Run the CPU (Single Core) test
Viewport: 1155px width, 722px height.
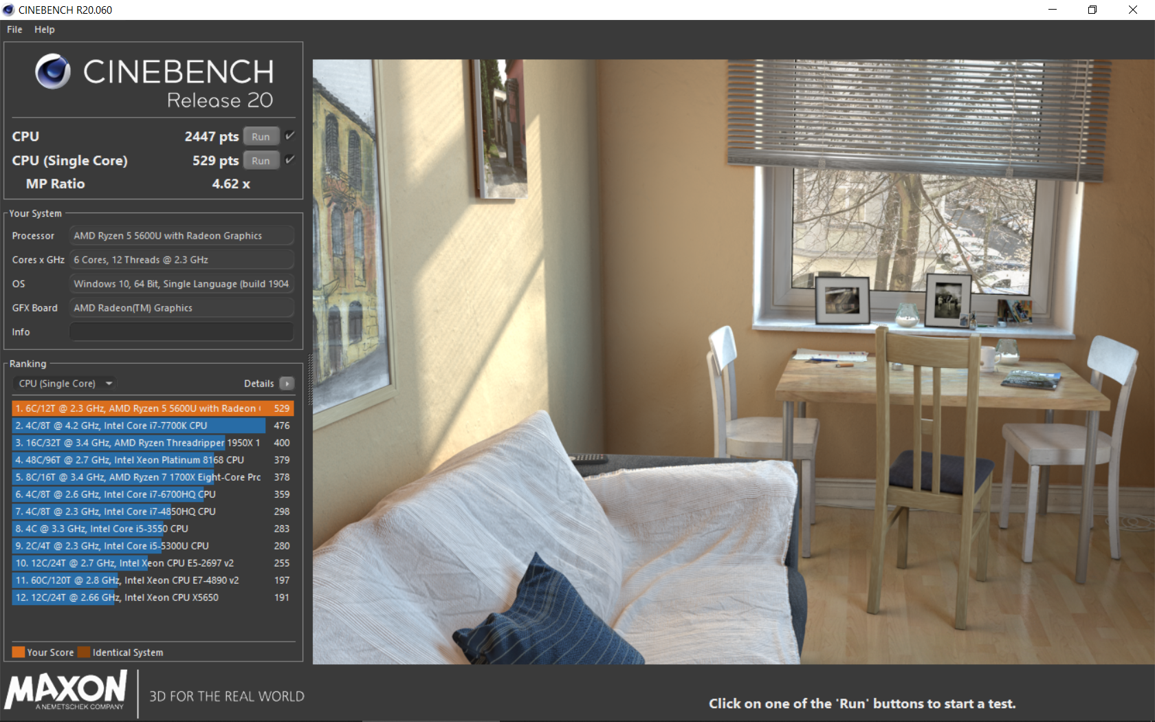click(261, 161)
